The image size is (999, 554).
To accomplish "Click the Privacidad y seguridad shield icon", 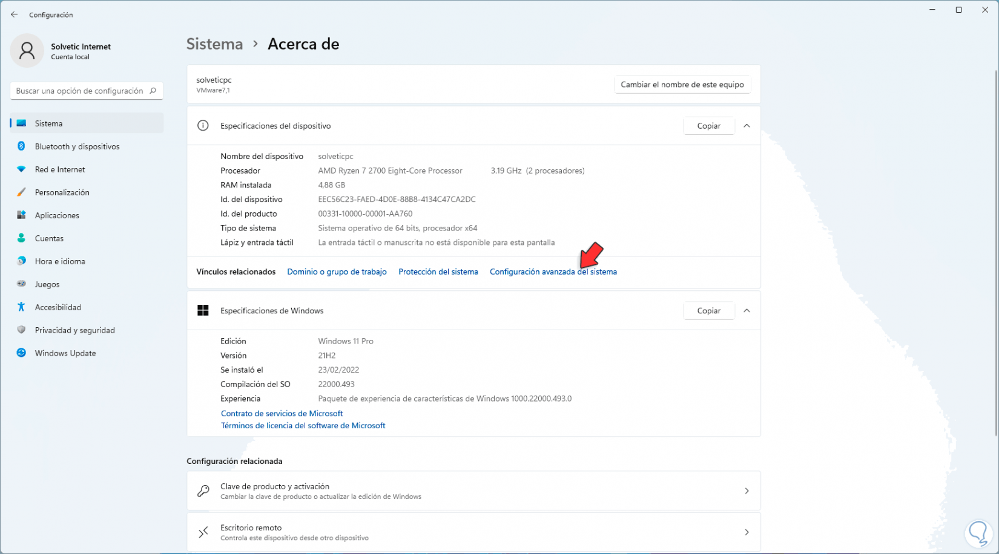I will pos(22,330).
